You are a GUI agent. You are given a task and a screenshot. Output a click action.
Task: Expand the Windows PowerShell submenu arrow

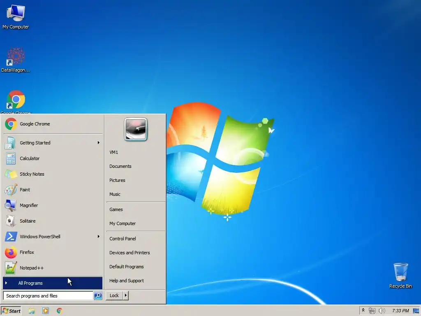(99, 237)
